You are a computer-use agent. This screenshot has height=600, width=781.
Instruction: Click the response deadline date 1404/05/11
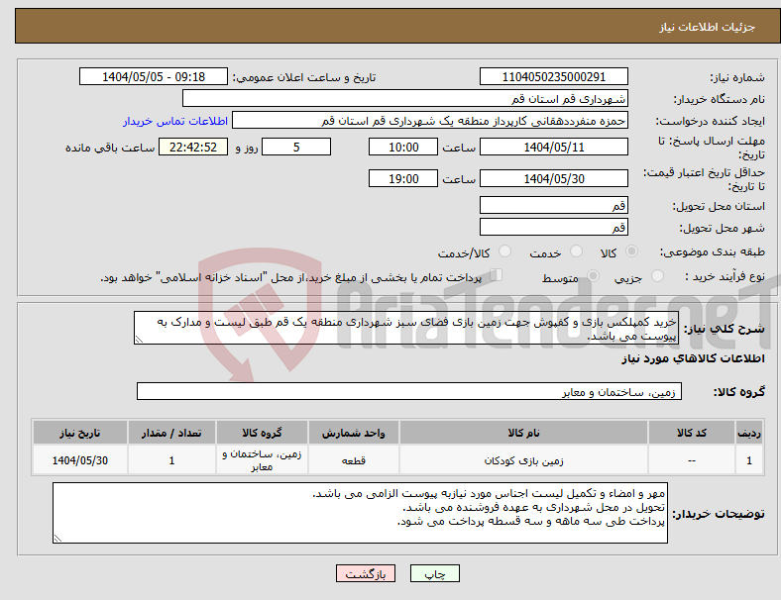554,147
